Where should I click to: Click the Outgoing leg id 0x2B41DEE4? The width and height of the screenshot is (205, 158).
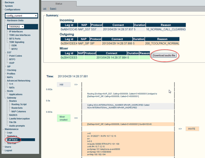point(69,43)
